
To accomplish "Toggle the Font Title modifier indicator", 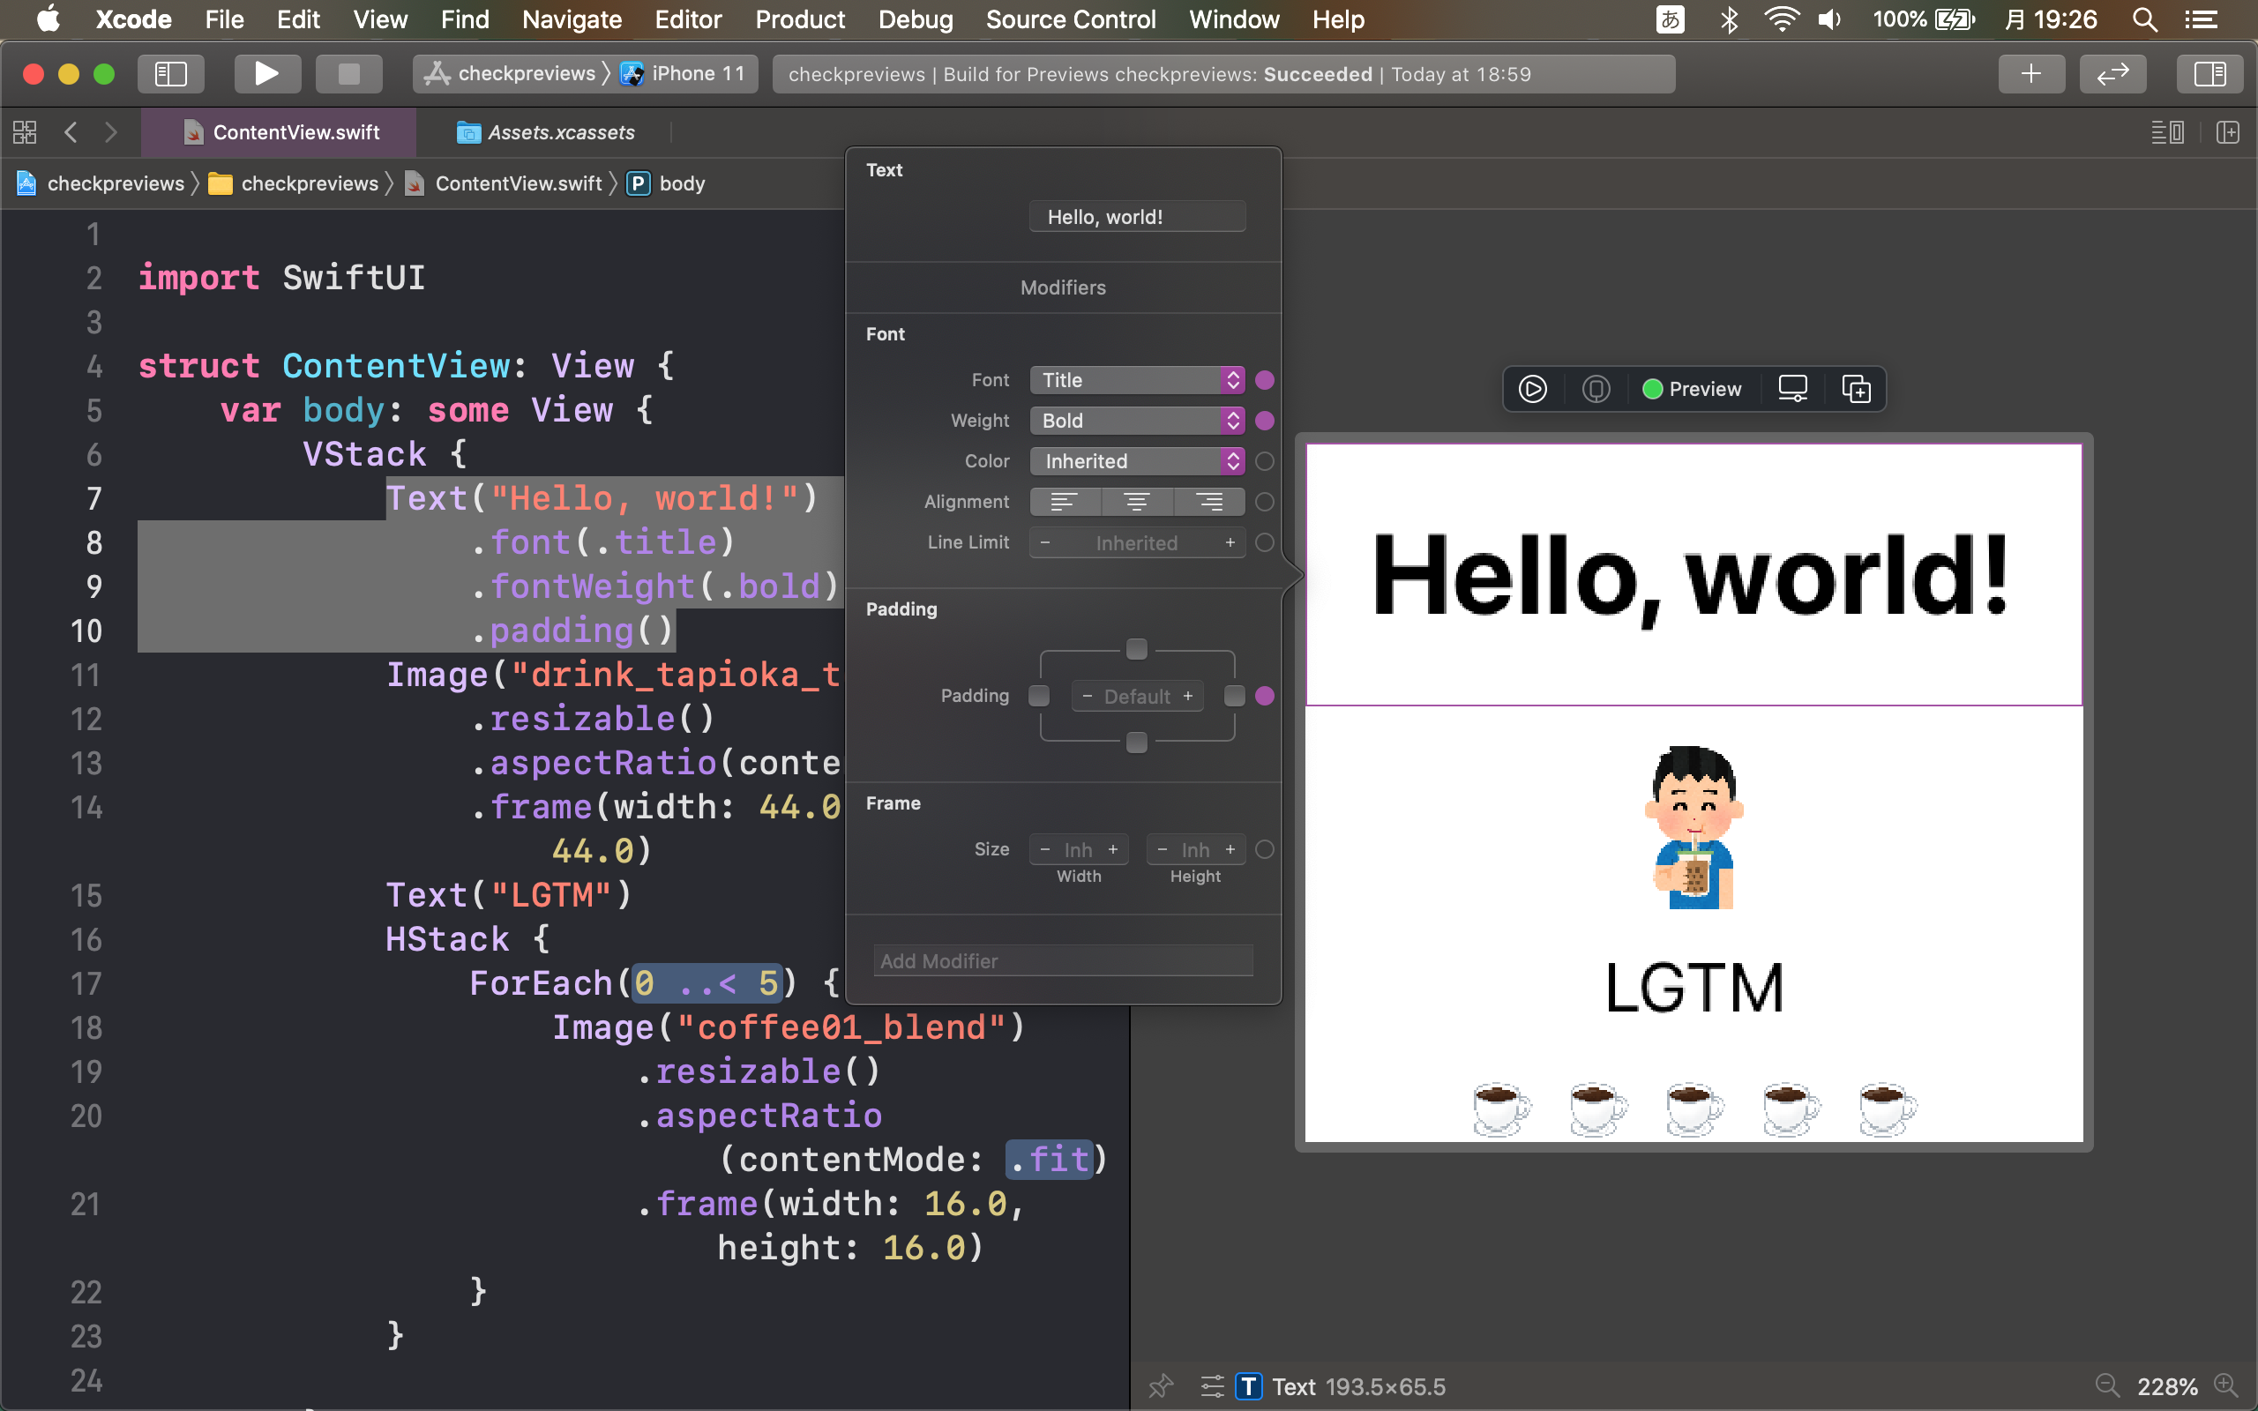I will click(x=1264, y=380).
